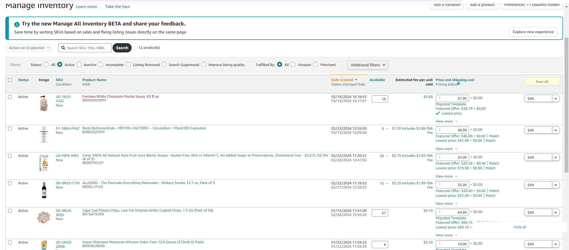569x250 pixels.
Task: Click the price field showing 48.99
Action: tap(452, 130)
